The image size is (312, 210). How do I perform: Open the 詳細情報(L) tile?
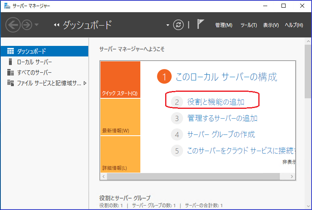(x=120, y=154)
